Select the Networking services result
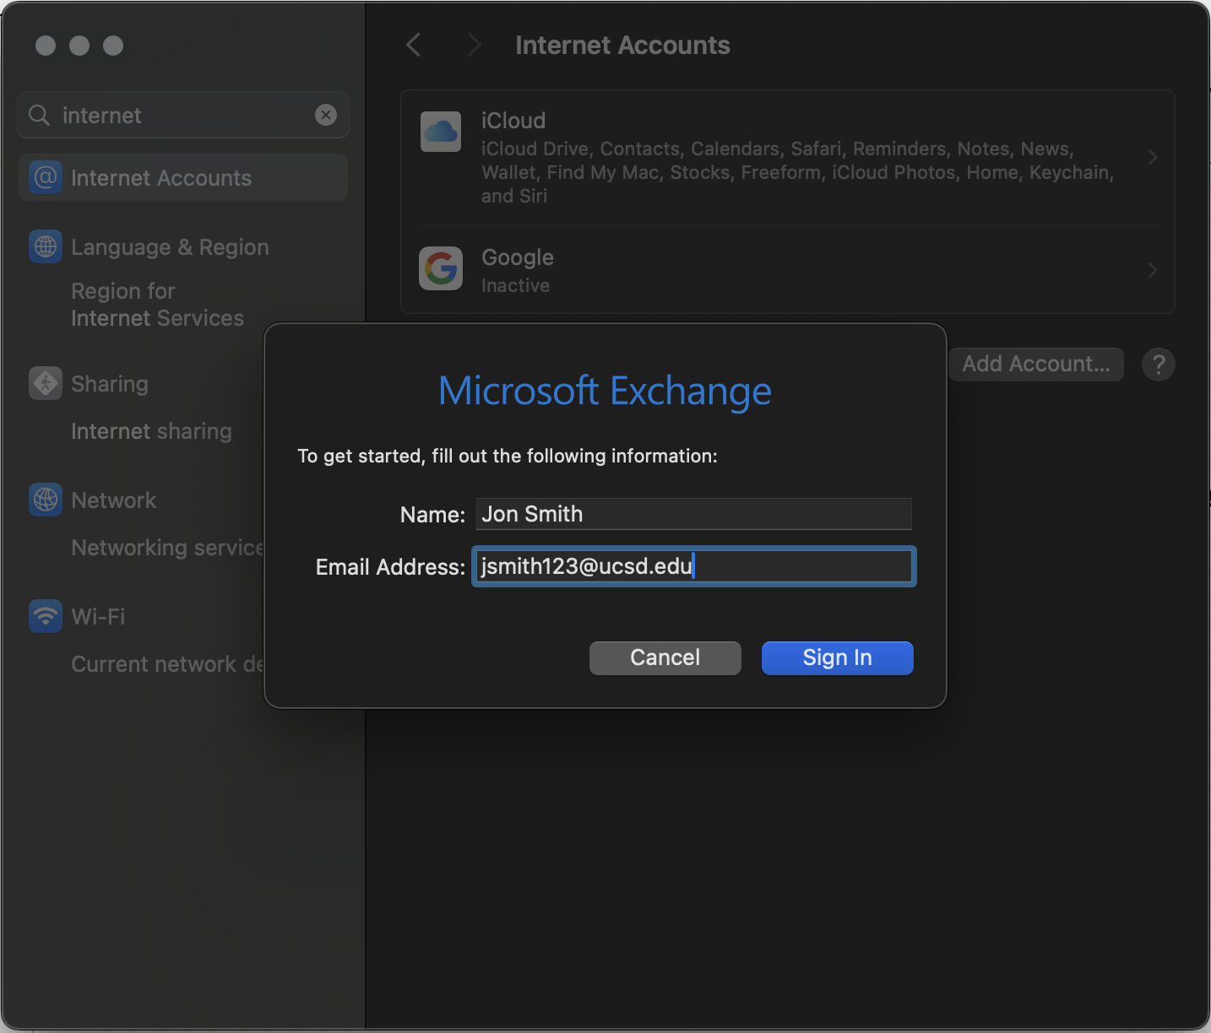Image resolution: width=1211 pixels, height=1033 pixels. pyautogui.click(x=167, y=548)
